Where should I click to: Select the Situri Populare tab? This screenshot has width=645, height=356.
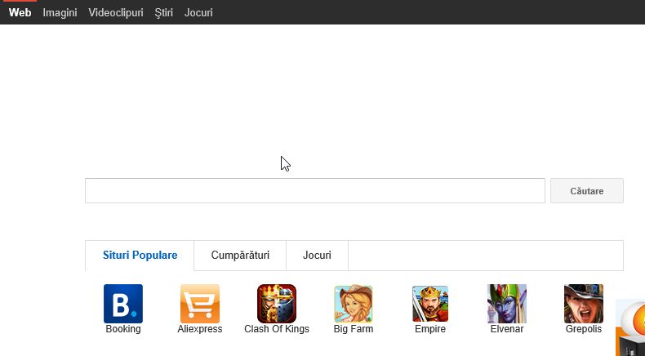click(140, 256)
